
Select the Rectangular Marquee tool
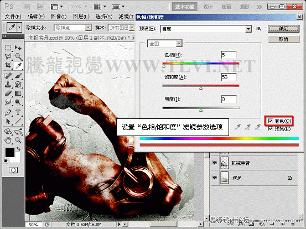[8, 48]
